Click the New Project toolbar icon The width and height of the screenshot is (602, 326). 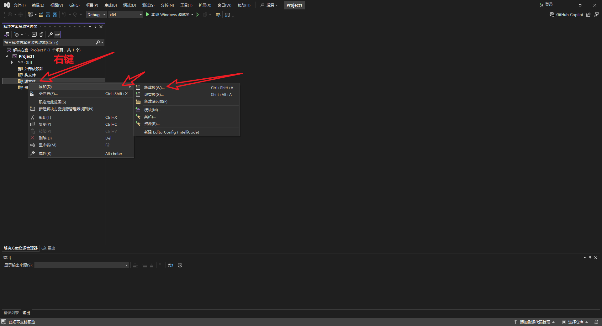(30, 15)
